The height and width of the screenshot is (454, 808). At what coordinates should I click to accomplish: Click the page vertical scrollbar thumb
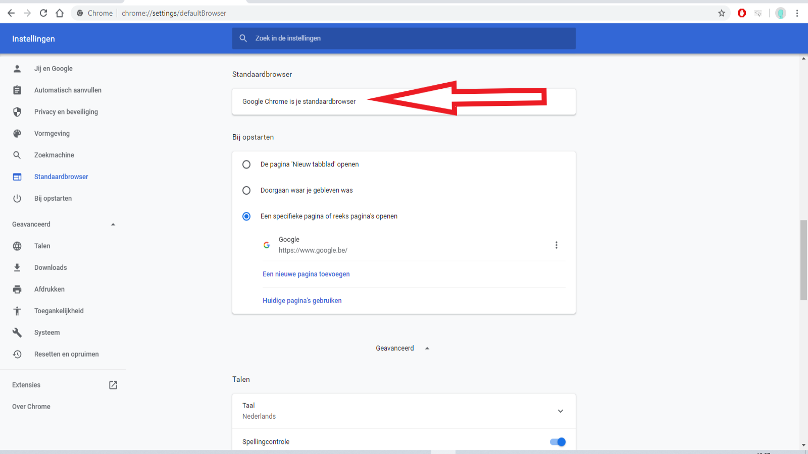pos(803,260)
